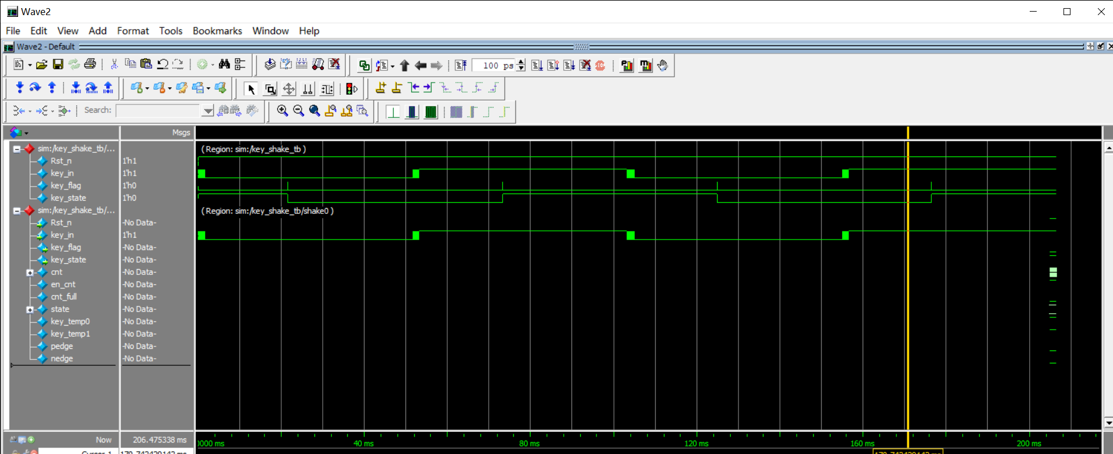Zoom out of the waveform
Screen dimensions: 1113x454
298,111
